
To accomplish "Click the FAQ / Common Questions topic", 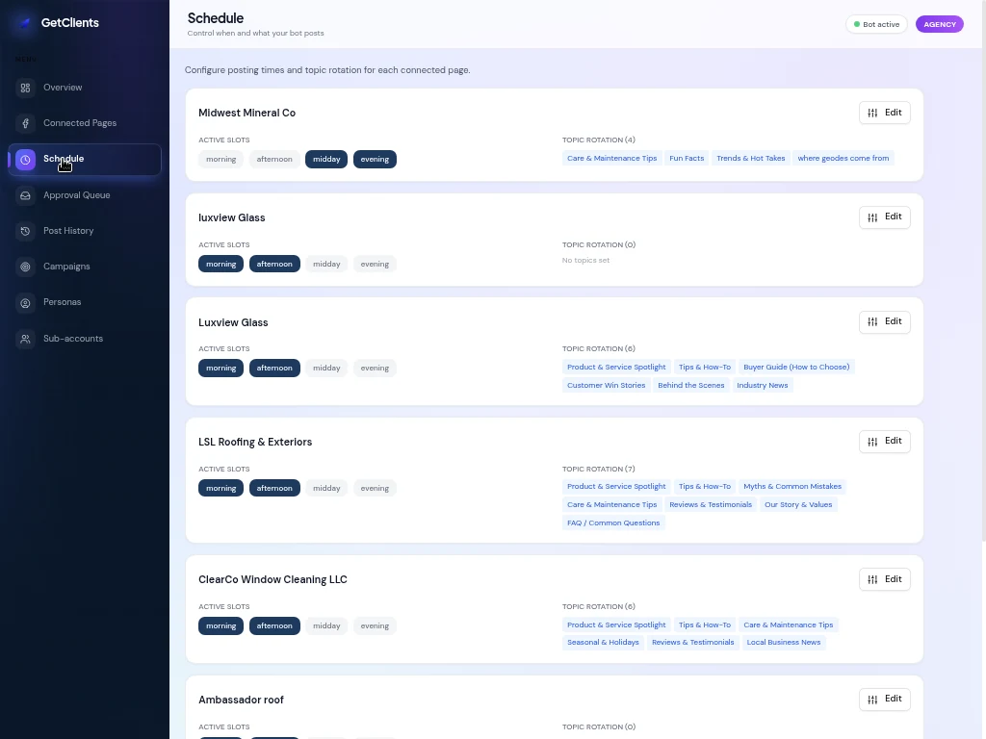I will coord(613,522).
